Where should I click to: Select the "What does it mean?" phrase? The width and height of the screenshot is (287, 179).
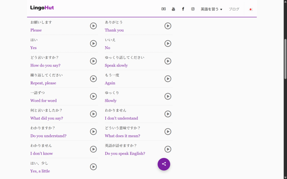tap(122, 136)
